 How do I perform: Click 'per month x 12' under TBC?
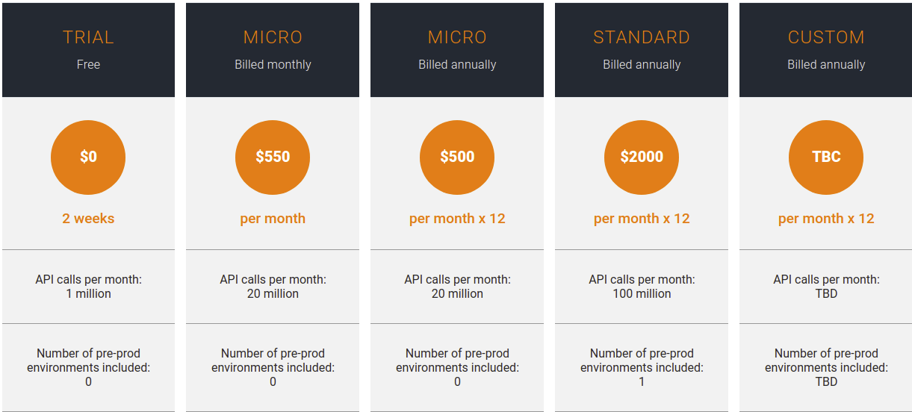click(826, 219)
